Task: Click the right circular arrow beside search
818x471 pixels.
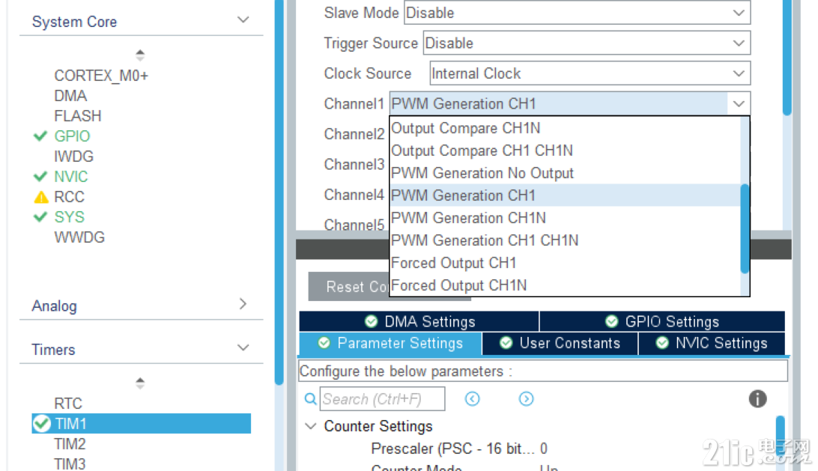Action: 527,399
